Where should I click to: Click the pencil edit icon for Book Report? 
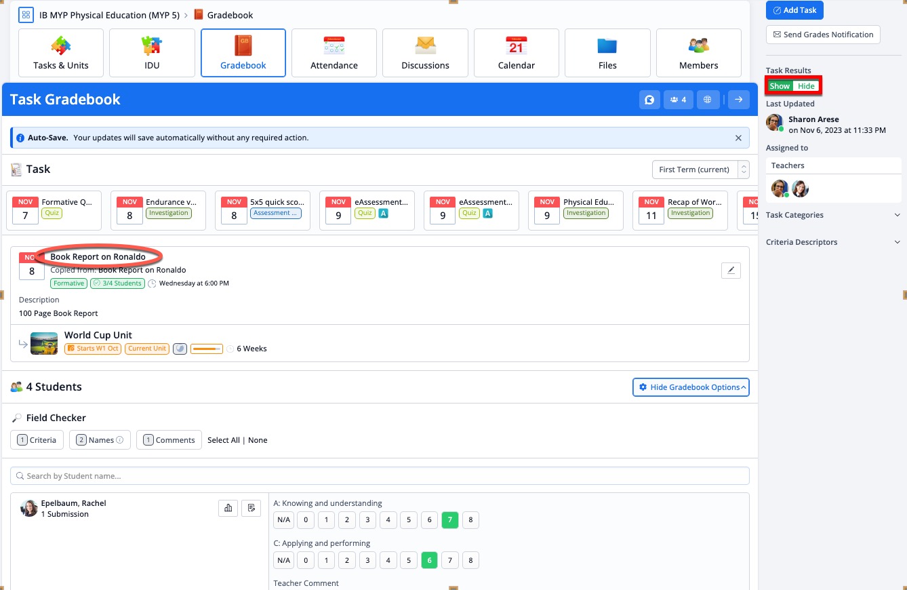(x=731, y=271)
